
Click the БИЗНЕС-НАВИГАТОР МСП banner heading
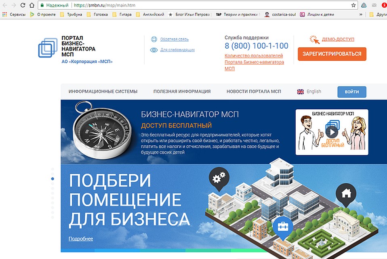tap(190, 114)
